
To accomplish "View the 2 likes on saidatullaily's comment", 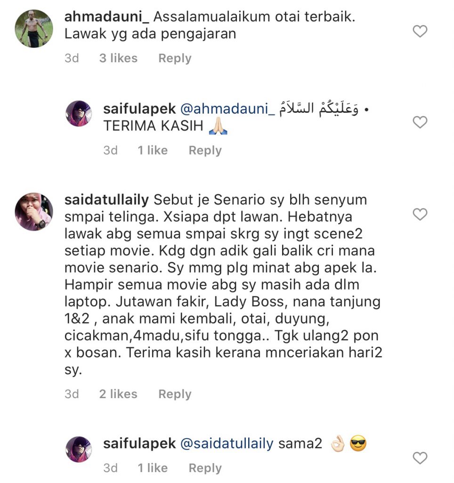I will (118, 394).
